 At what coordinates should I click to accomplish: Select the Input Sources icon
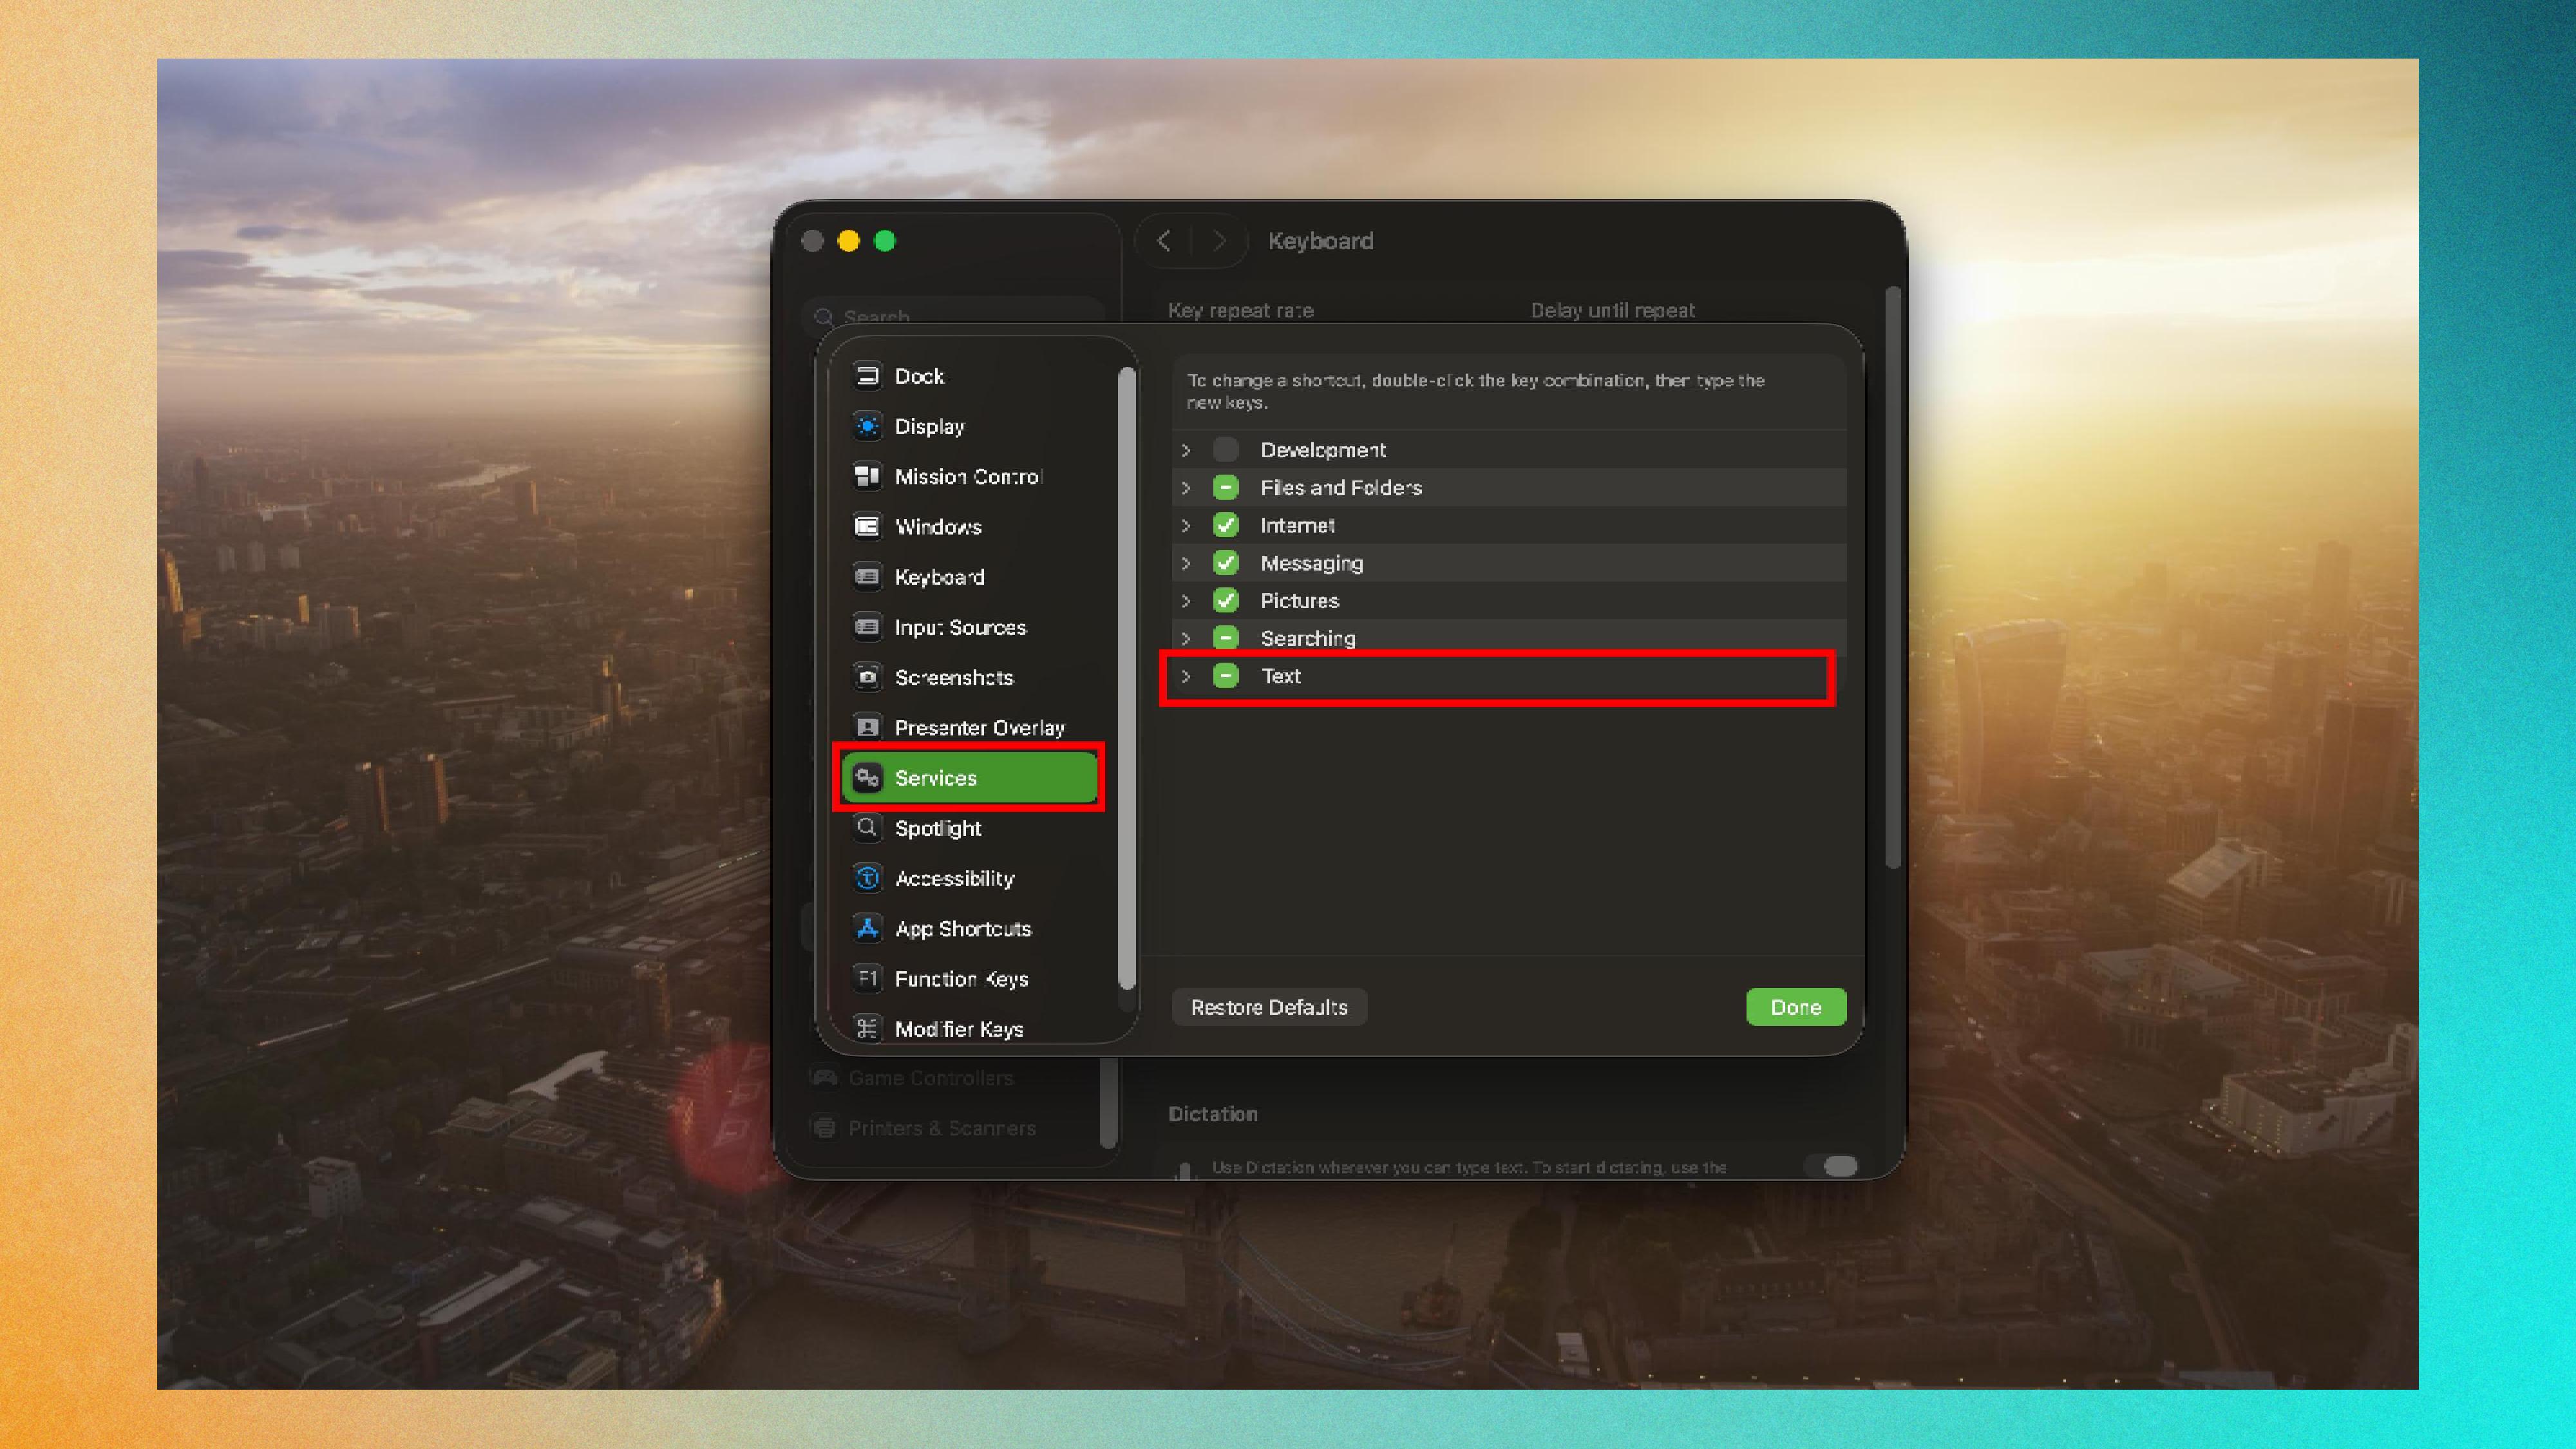[868, 627]
